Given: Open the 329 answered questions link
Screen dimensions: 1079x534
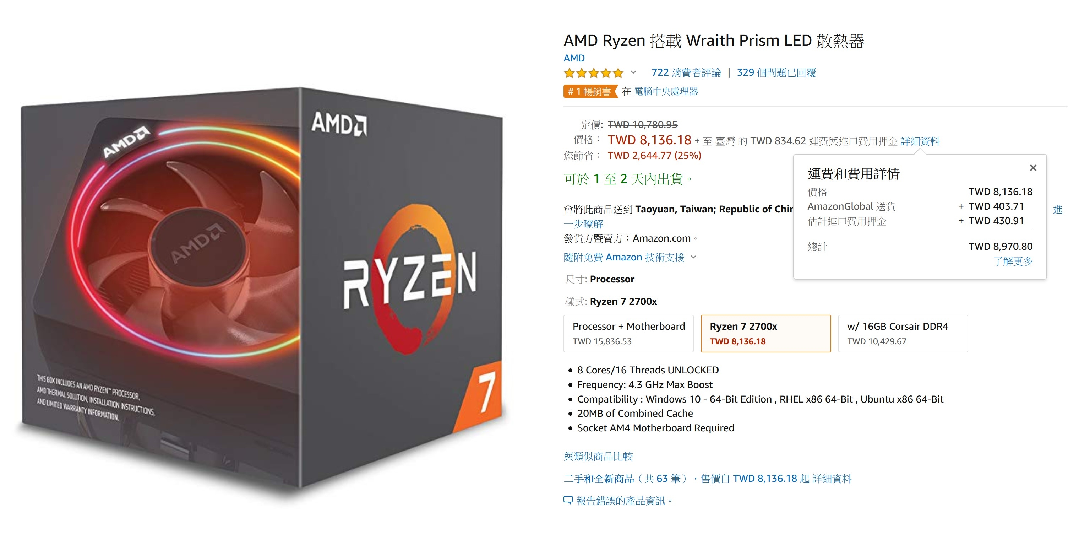Looking at the screenshot, I should tap(776, 72).
